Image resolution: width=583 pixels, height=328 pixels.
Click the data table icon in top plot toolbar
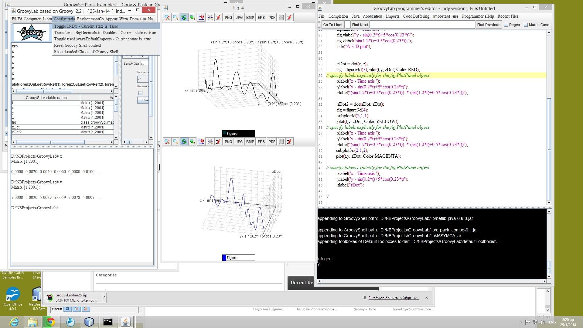point(281,17)
